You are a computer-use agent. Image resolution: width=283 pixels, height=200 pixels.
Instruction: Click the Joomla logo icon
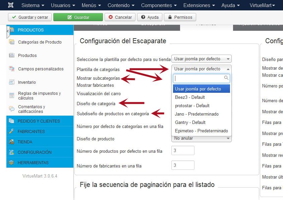[11, 5]
